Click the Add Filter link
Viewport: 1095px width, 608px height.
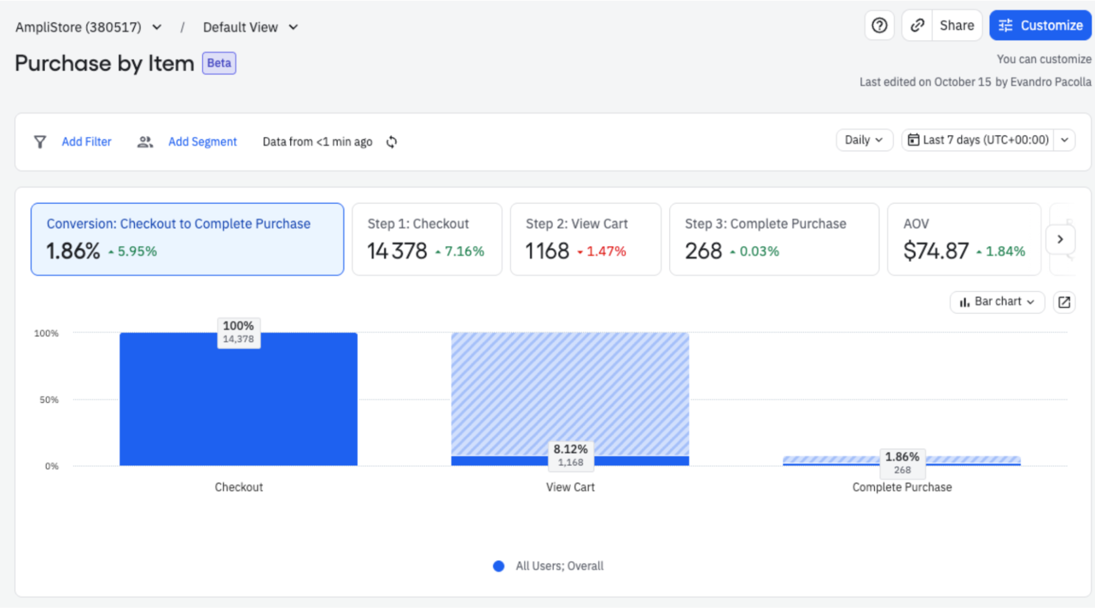click(87, 142)
